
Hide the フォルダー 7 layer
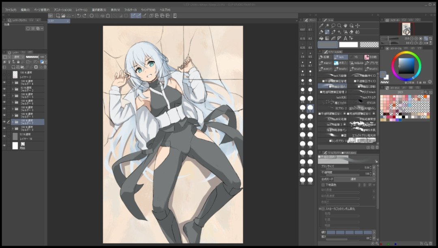tap(4, 122)
